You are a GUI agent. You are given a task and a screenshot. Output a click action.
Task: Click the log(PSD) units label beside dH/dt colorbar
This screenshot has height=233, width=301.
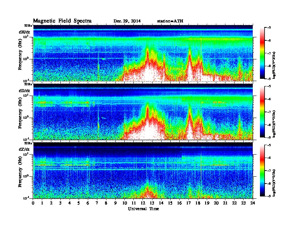(274, 65)
